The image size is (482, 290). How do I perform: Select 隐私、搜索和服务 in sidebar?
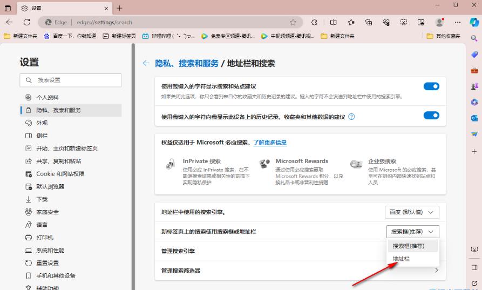point(71,110)
